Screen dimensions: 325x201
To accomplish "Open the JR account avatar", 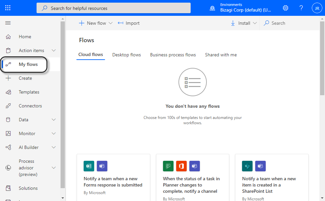I will coord(317,8).
